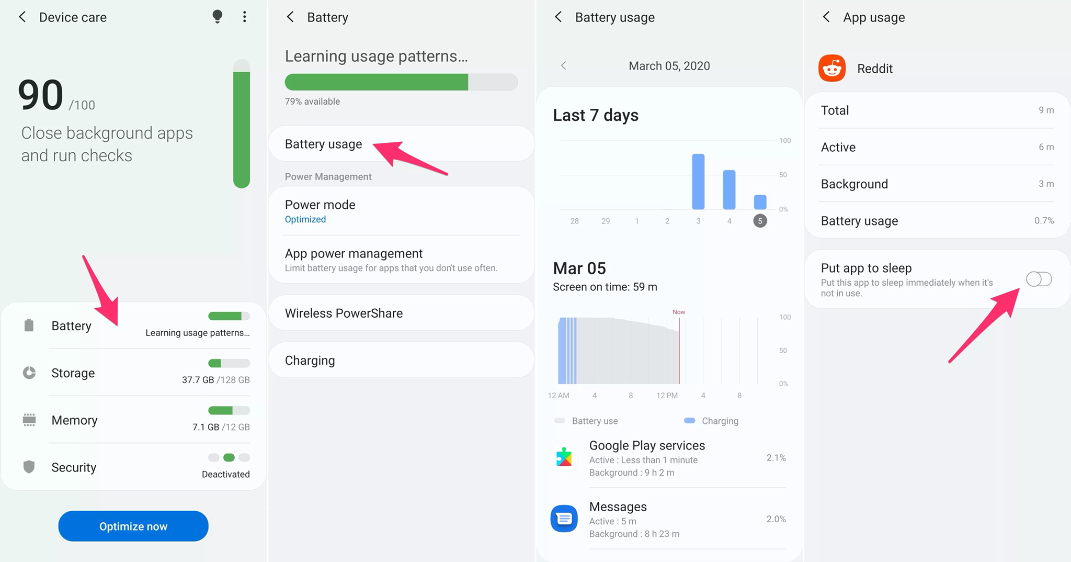
Task: Open the Wireless PowerShare option
Action: pyautogui.click(x=402, y=313)
